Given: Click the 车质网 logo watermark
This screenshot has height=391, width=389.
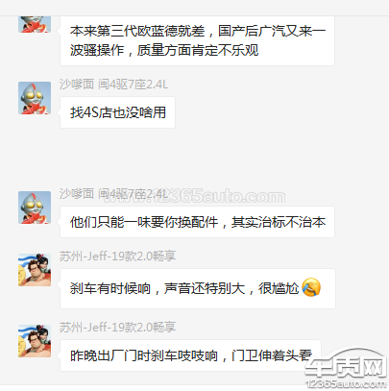Looking at the screenshot, I should point(345,367).
